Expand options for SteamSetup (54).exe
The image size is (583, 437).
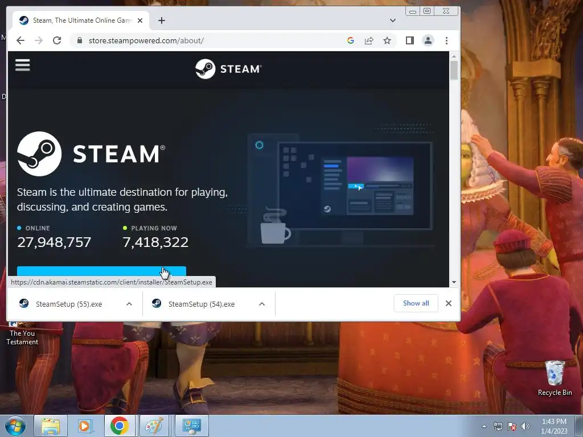tap(262, 304)
